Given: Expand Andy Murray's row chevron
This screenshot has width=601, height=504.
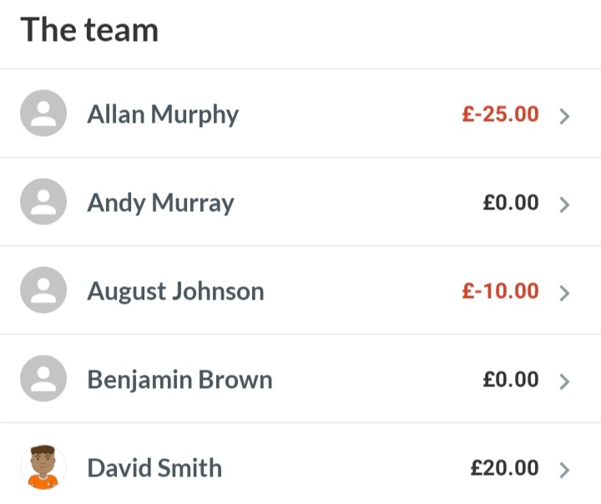Looking at the screenshot, I should tap(564, 204).
